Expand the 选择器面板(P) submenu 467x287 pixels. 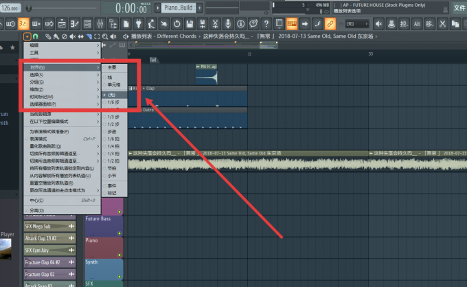pos(62,104)
